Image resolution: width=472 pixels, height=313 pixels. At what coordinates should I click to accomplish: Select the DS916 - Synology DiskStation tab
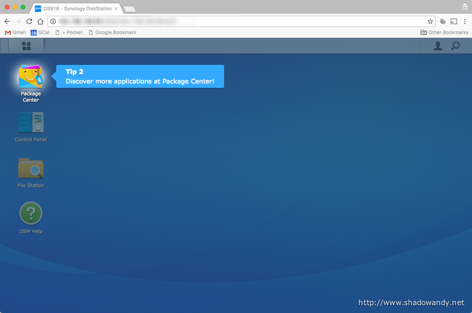[77, 8]
